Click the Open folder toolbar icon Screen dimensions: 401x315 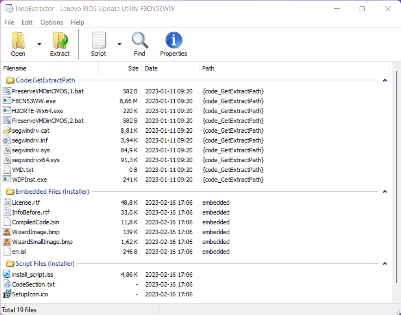point(18,40)
